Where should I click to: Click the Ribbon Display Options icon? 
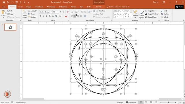click(x=164, y=2)
